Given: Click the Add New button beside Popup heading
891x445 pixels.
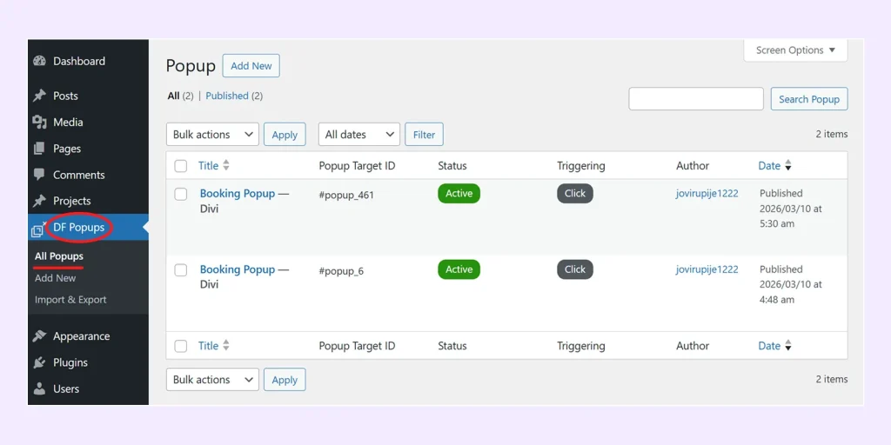Looking at the screenshot, I should point(251,66).
